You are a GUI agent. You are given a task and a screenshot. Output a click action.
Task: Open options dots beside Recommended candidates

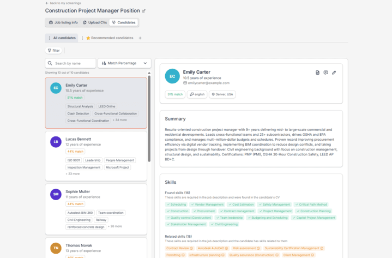click(82, 38)
